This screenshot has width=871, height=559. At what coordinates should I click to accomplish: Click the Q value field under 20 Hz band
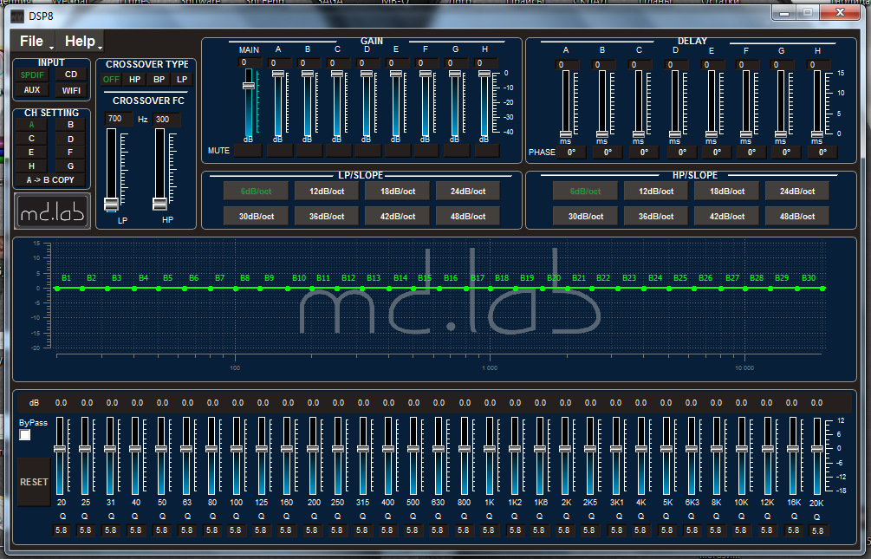coord(61,530)
